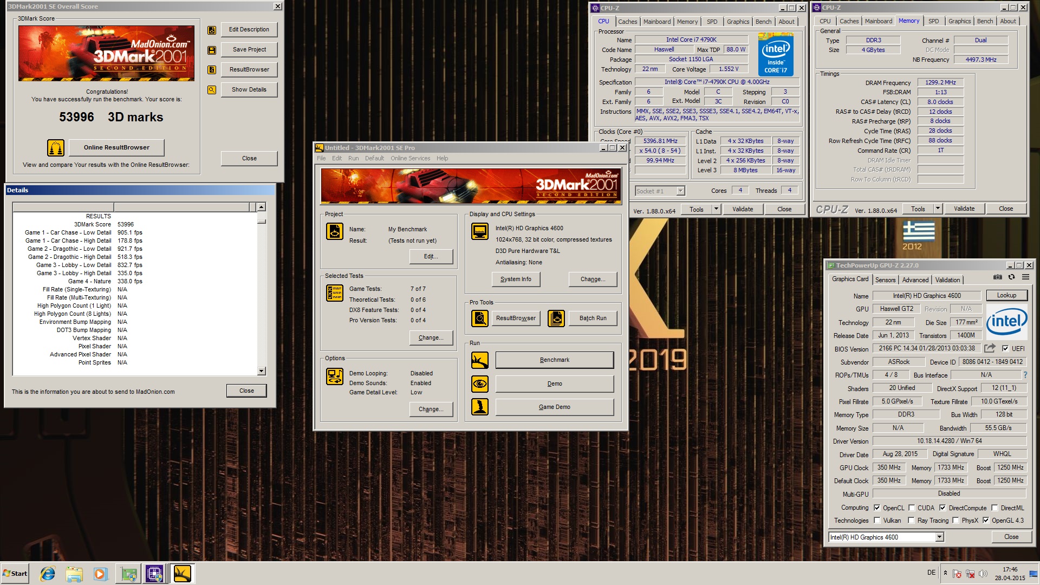
Task: Toggle the OpenGL 4.3 checkbox
Action: pos(986,521)
